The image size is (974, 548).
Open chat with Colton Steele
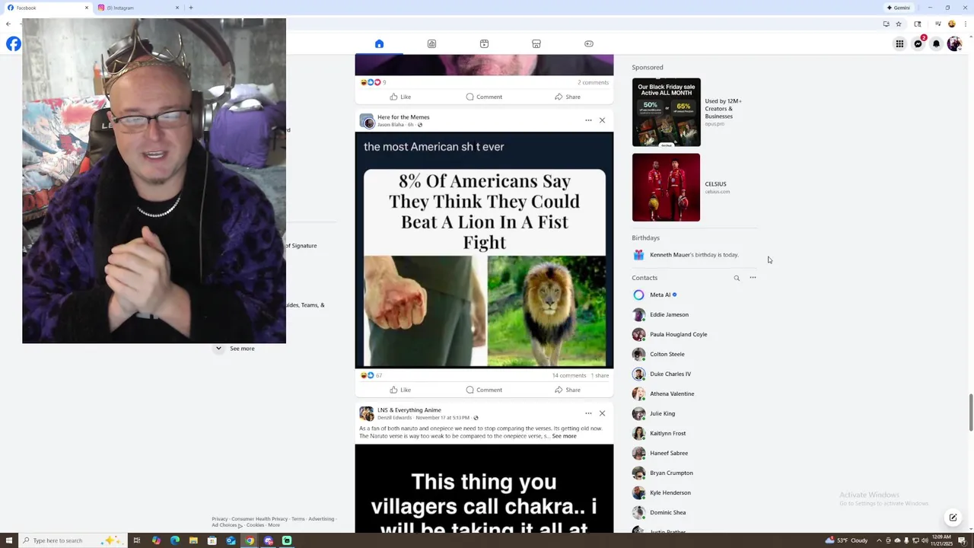[x=658, y=354]
